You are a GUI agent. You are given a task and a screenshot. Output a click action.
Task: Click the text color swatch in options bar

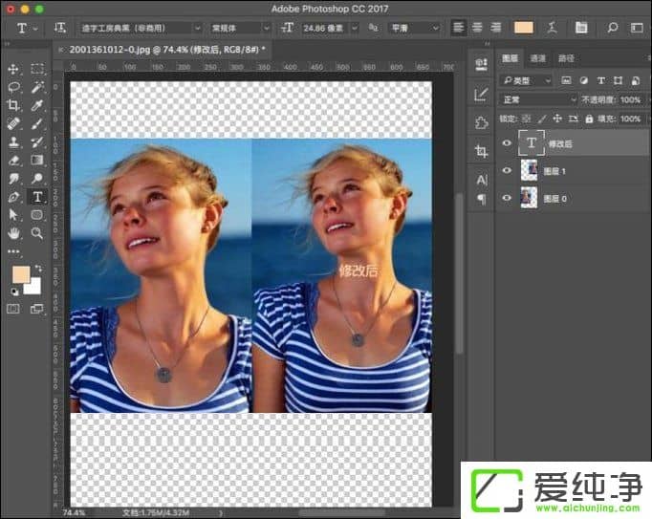click(x=524, y=28)
